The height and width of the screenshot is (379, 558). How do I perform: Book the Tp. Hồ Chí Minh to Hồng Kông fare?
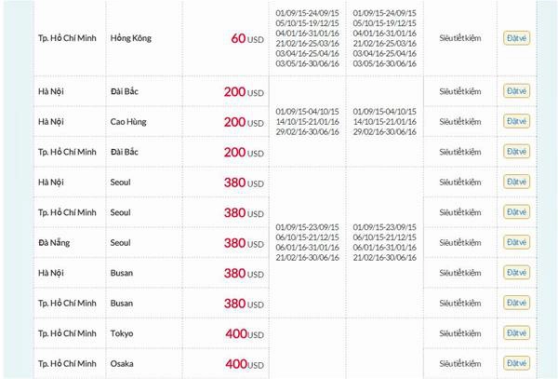(x=516, y=38)
